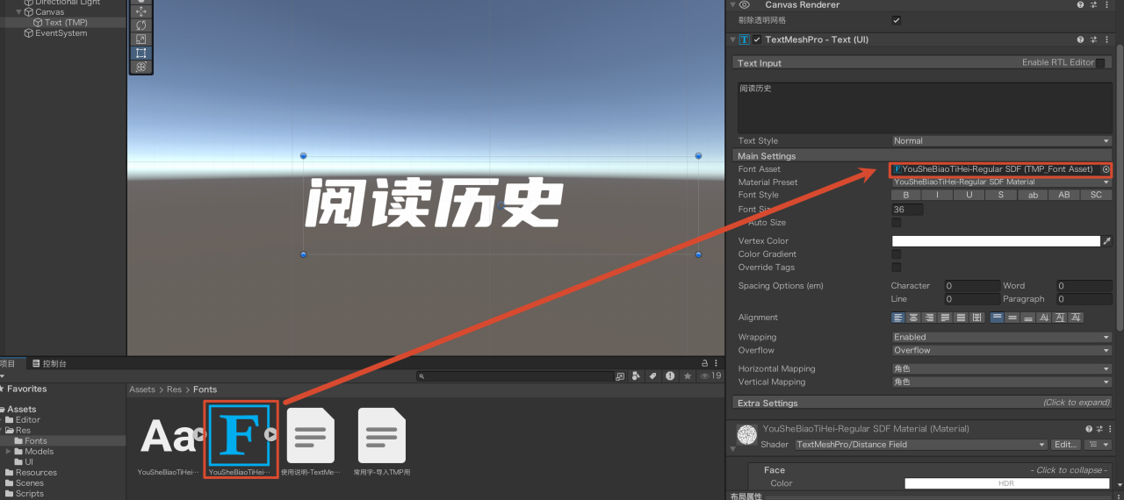Image resolution: width=1124 pixels, height=500 pixels.
Task: Open TextMeshPro component options menu
Action: tap(1107, 39)
